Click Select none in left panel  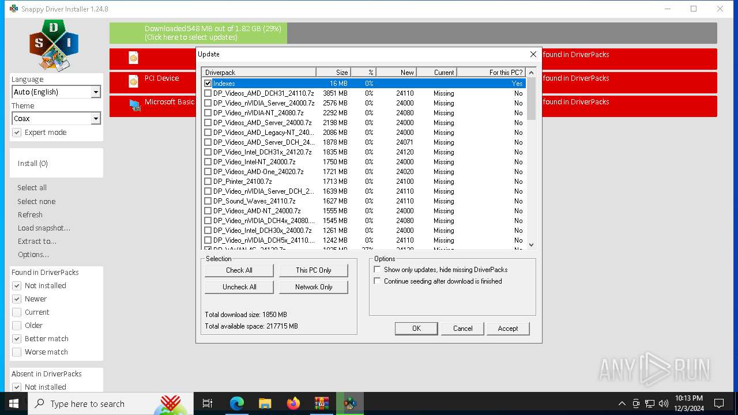pos(36,202)
